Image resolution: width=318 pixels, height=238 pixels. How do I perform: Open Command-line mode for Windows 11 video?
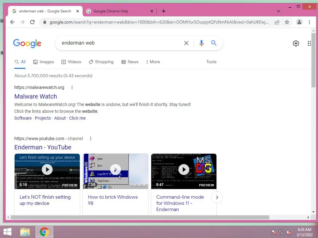click(180, 203)
